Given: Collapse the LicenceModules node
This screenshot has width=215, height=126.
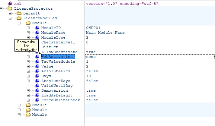Looking at the screenshot, I should [x=10, y=18].
